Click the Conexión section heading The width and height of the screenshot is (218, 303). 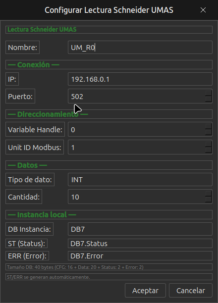point(109,64)
